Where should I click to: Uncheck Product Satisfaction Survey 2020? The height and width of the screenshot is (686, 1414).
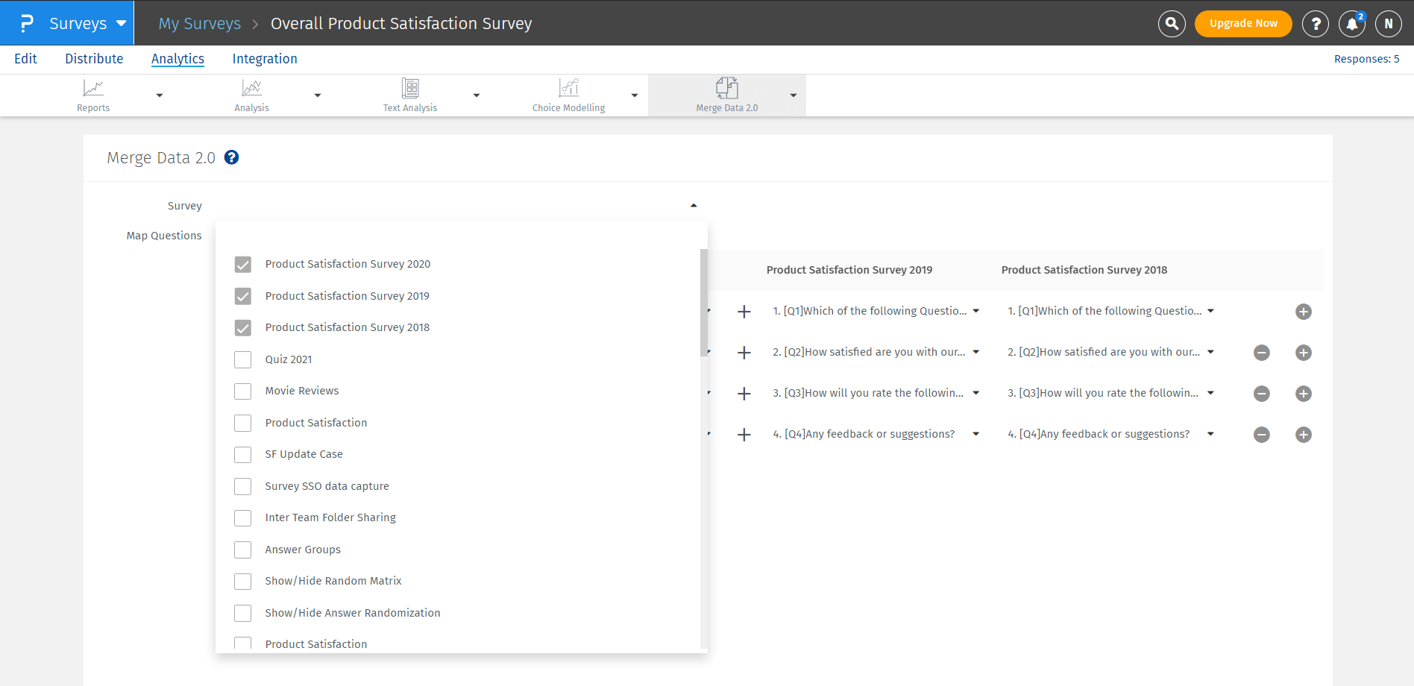point(242,264)
